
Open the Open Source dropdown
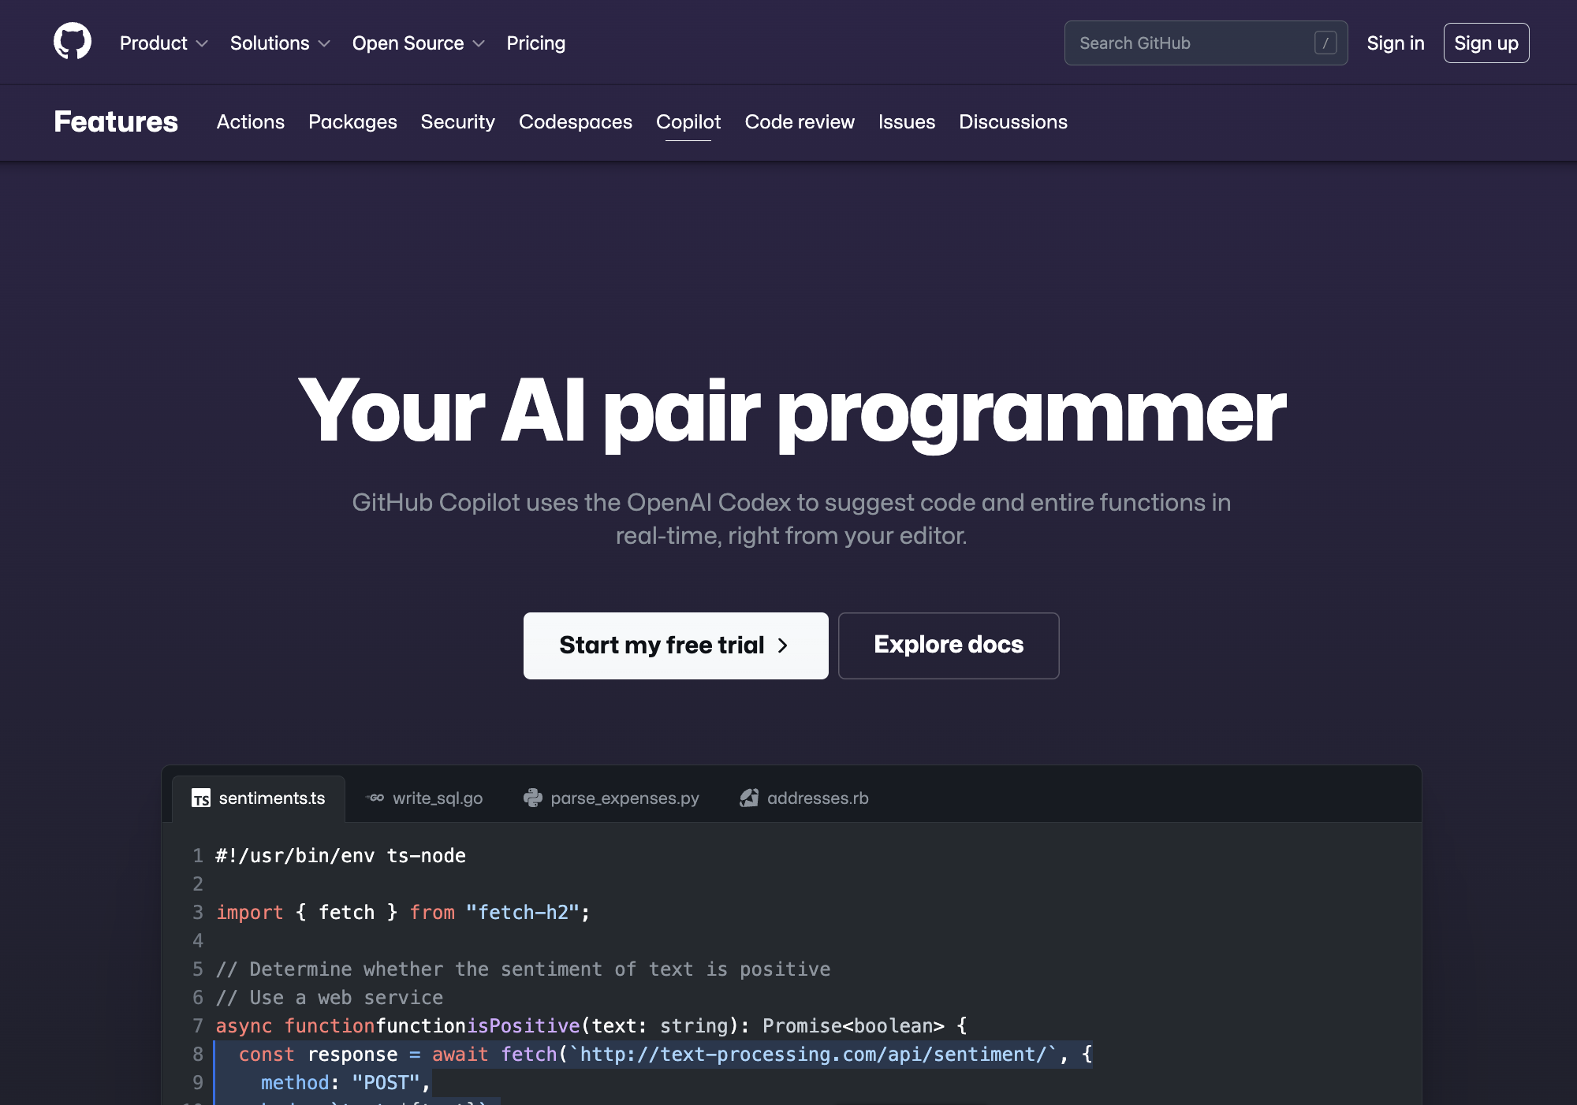[418, 43]
